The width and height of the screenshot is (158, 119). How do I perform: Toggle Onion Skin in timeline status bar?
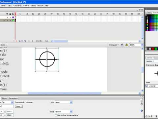19,41
